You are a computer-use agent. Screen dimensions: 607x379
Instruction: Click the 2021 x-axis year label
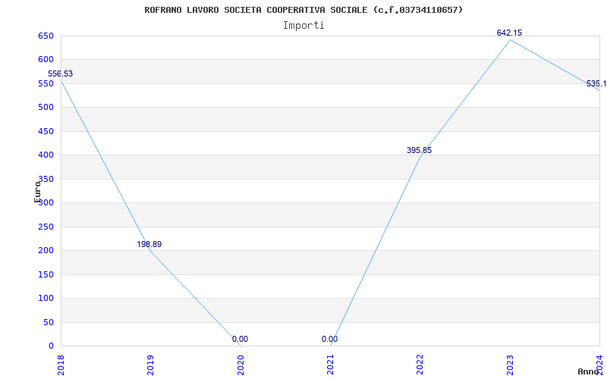330,365
